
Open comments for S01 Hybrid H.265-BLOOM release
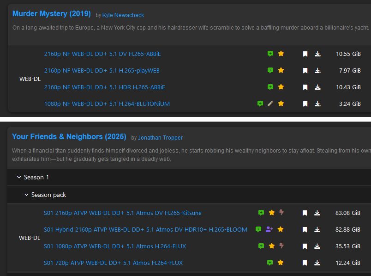[x=258, y=229]
